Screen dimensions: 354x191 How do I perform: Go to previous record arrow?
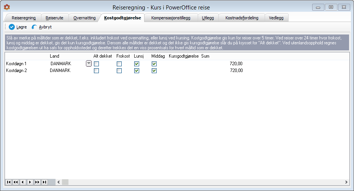coord(23,182)
